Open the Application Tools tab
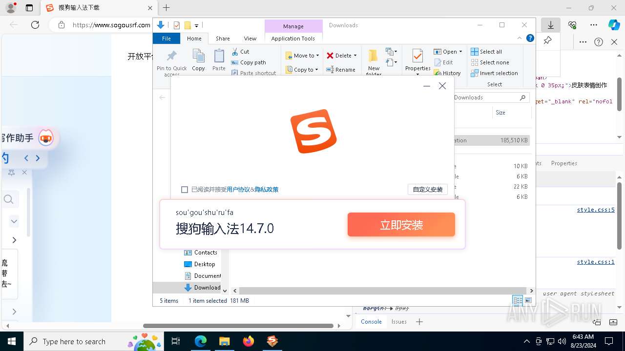The image size is (625, 351). (293, 39)
